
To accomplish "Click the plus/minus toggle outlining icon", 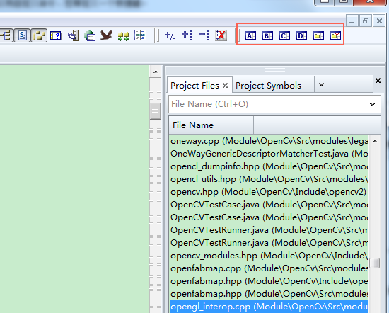I will click(x=170, y=35).
